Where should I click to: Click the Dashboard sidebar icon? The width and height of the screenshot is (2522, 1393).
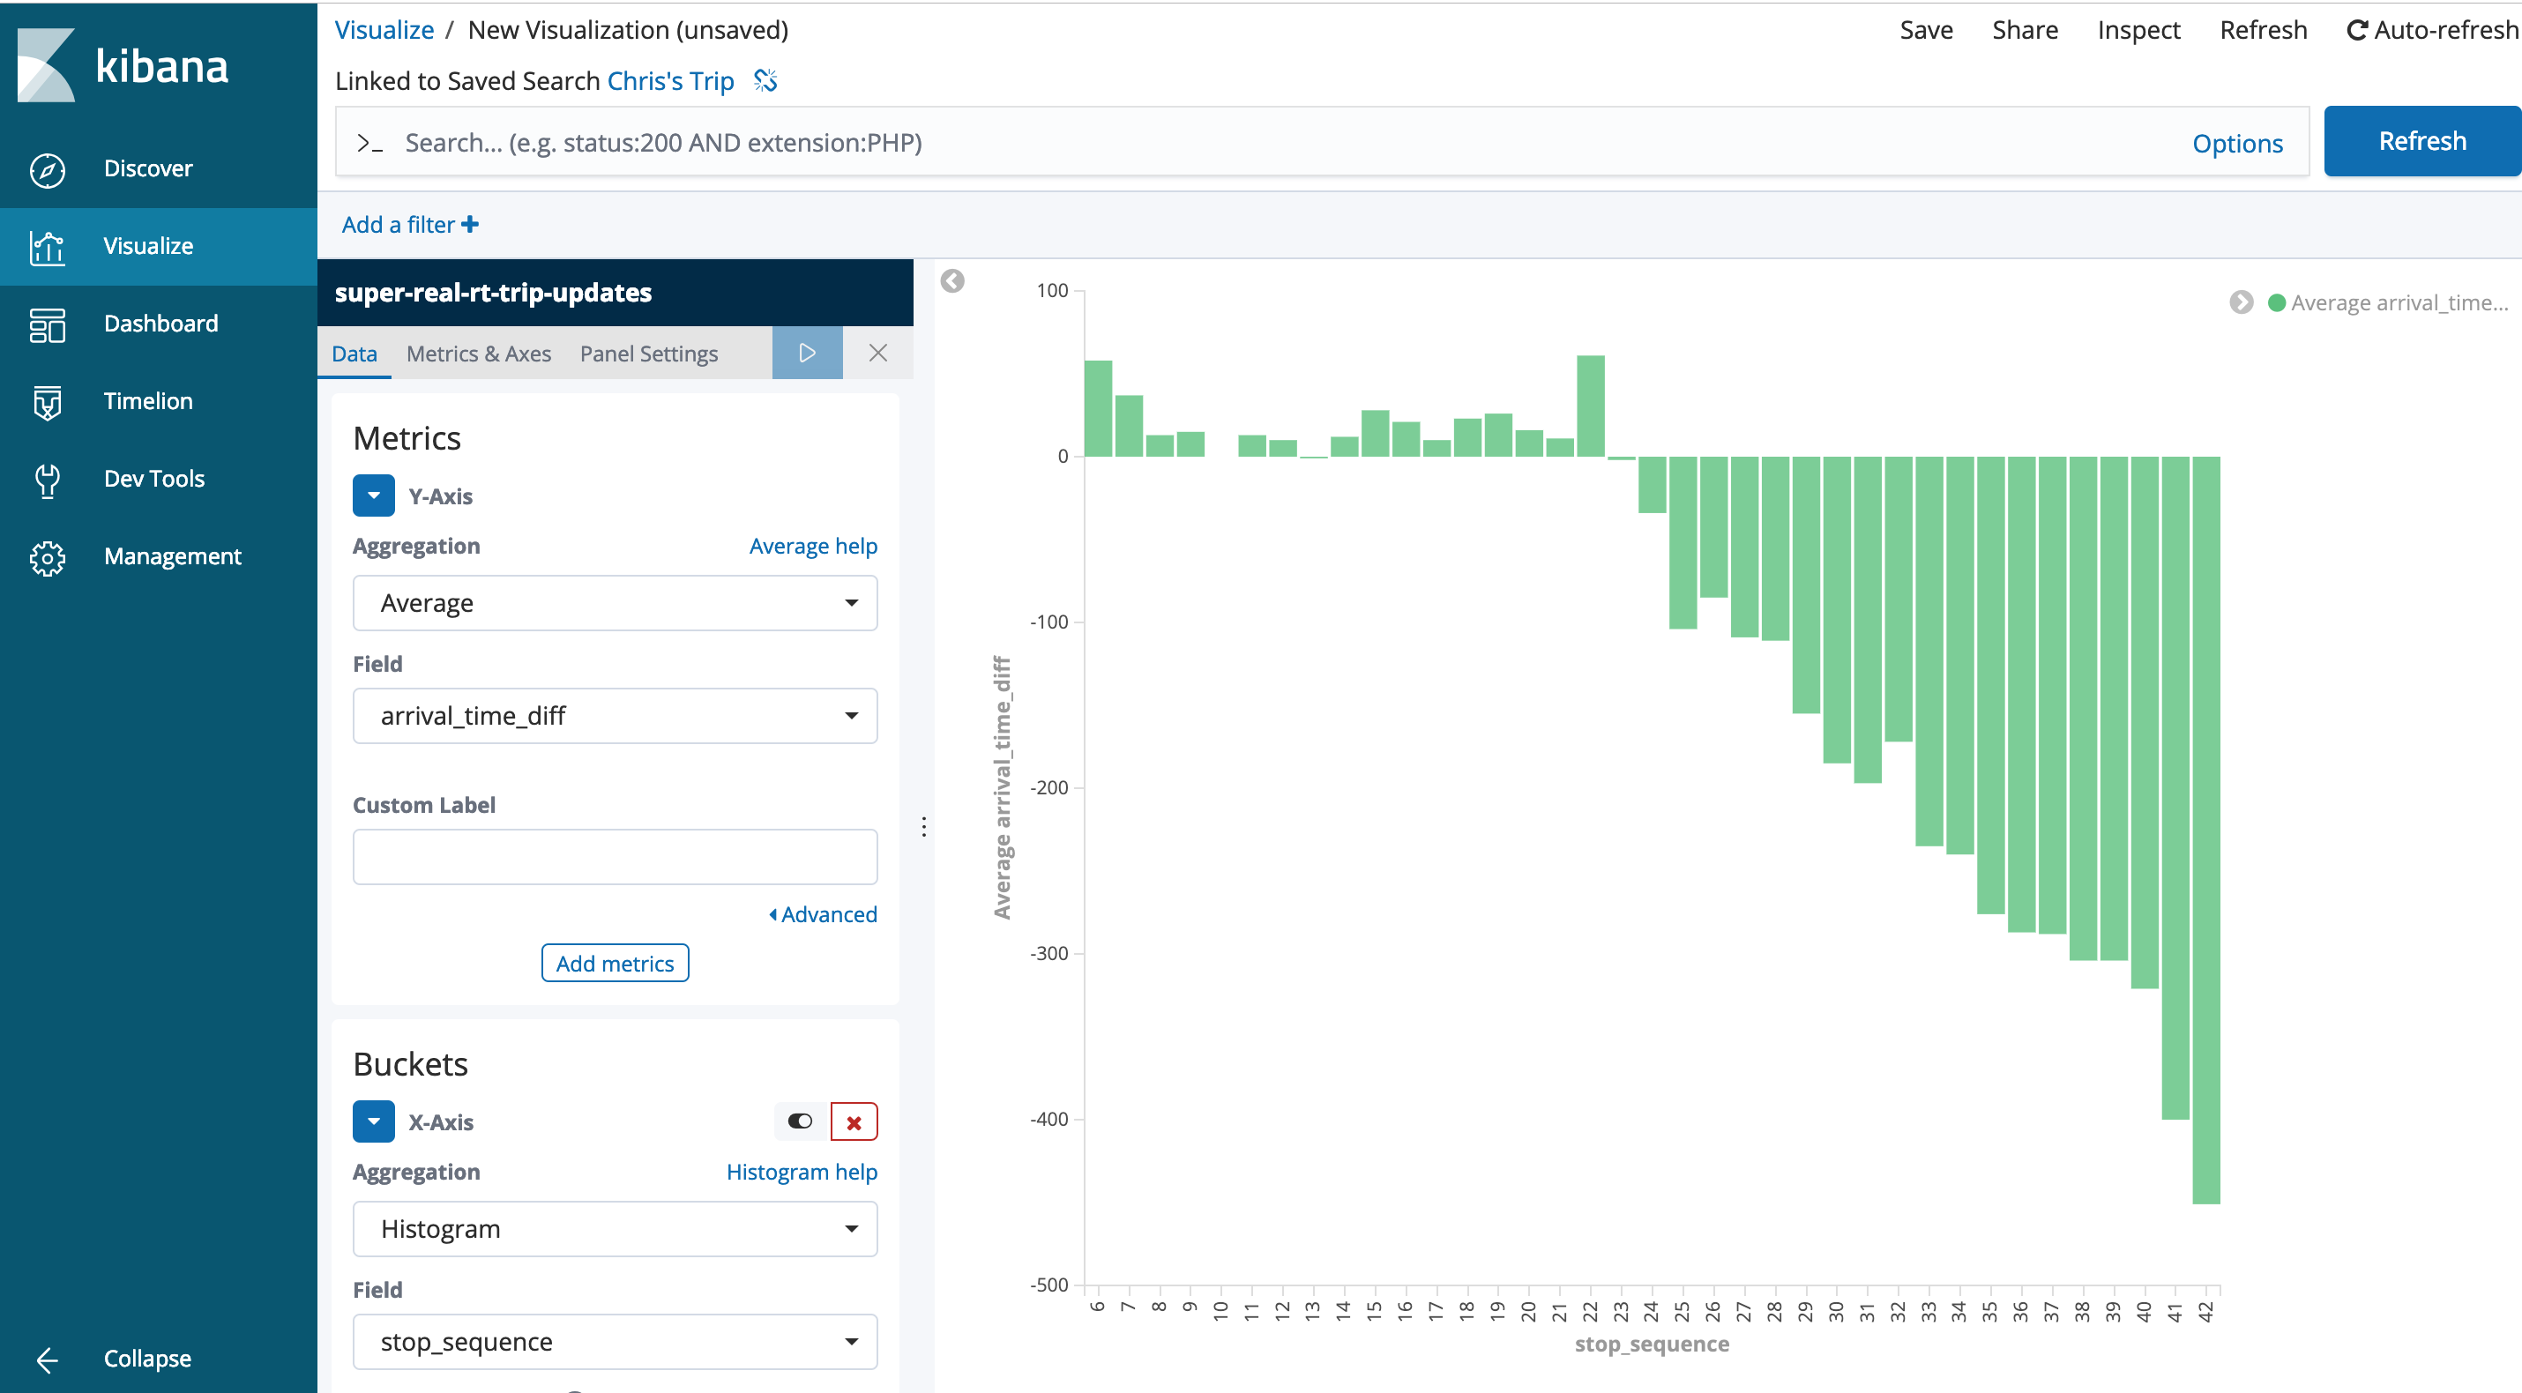pyautogui.click(x=47, y=324)
